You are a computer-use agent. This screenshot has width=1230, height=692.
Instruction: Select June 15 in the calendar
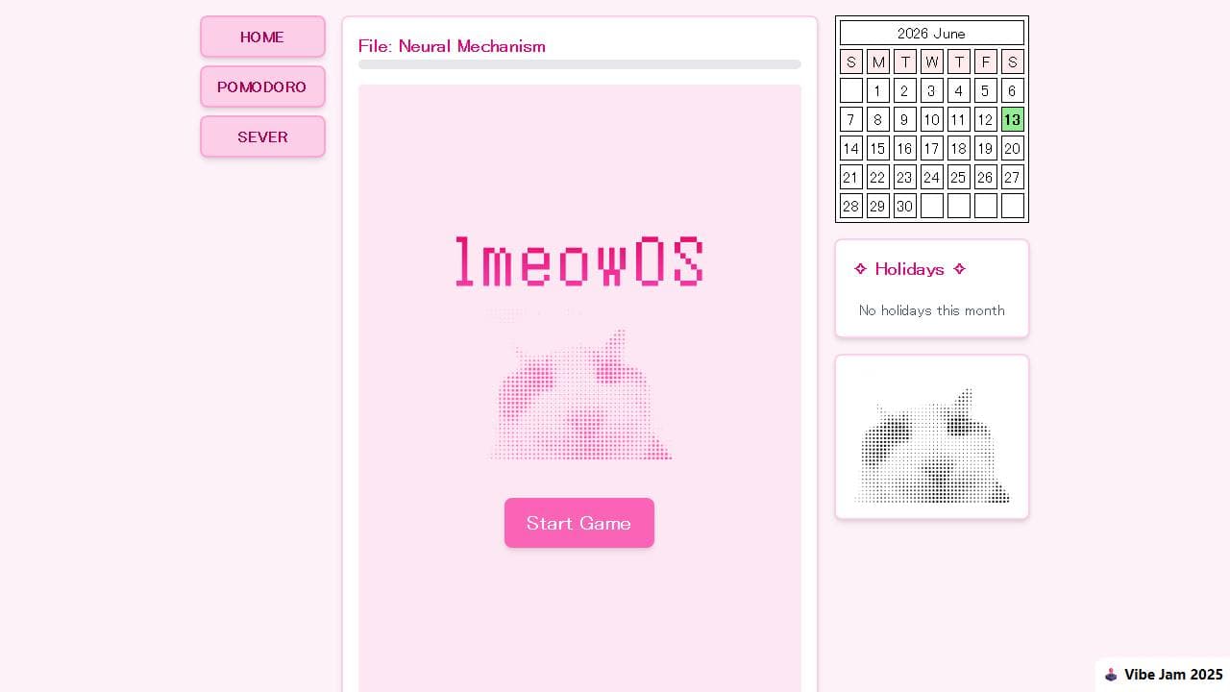pos(878,148)
